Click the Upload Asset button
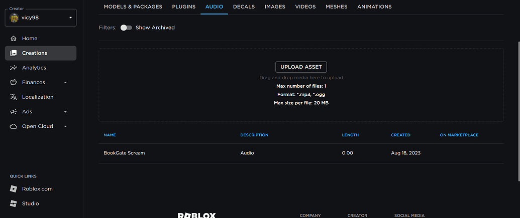The height and width of the screenshot is (218, 520). tap(301, 67)
